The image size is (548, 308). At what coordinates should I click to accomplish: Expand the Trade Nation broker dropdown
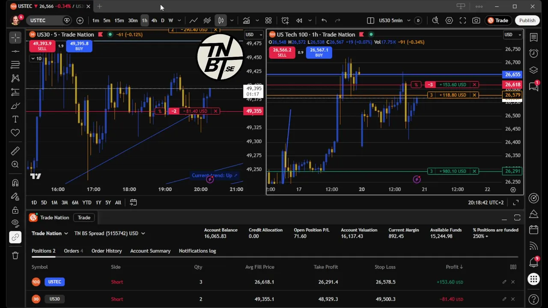pyautogui.click(x=50, y=234)
